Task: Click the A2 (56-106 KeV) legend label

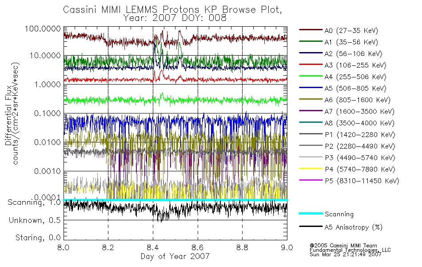Action: click(x=353, y=54)
